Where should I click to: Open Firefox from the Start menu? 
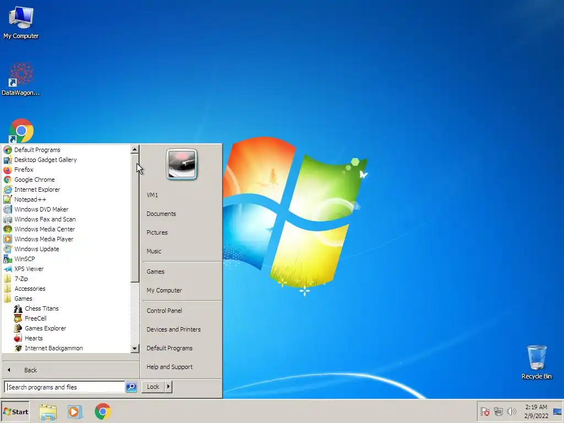click(x=24, y=170)
